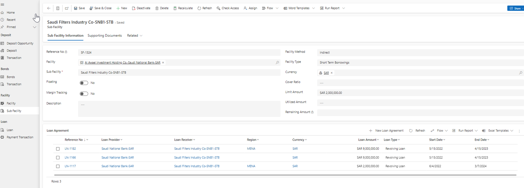Open the Word Templates dropdown arrow
524x188 pixels.
313,8
